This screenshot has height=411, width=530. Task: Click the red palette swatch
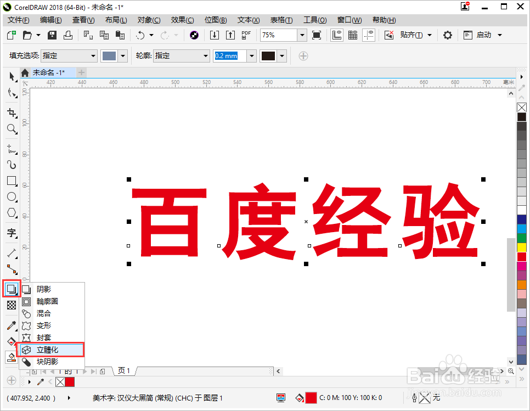522,257
